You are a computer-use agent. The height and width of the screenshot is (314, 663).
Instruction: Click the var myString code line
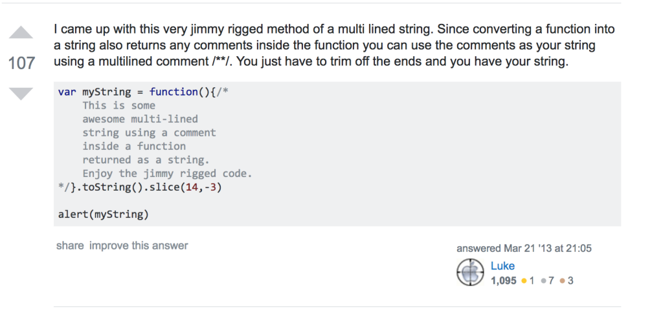[x=143, y=92]
